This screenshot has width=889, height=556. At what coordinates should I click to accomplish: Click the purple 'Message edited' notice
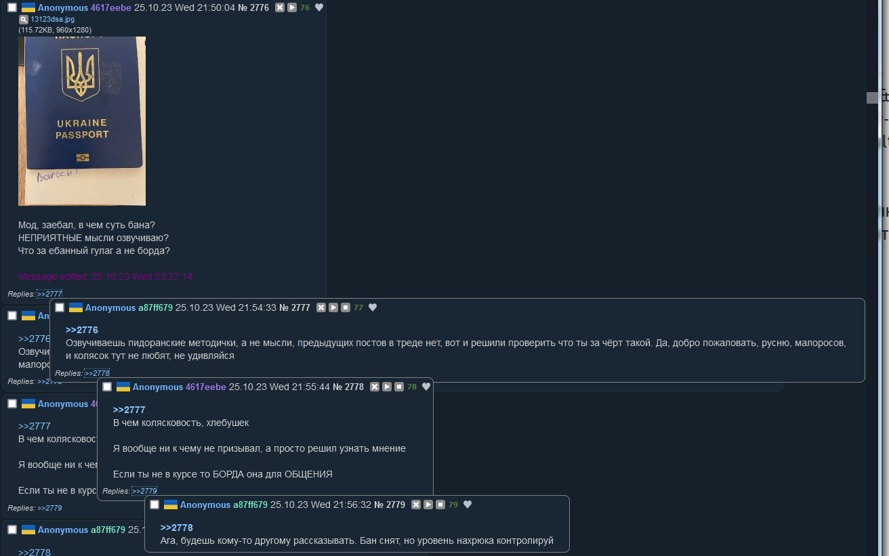pyautogui.click(x=106, y=276)
